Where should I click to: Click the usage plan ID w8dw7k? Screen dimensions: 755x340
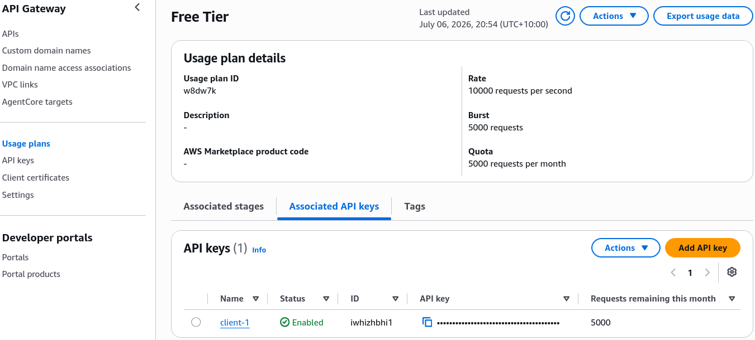click(200, 91)
